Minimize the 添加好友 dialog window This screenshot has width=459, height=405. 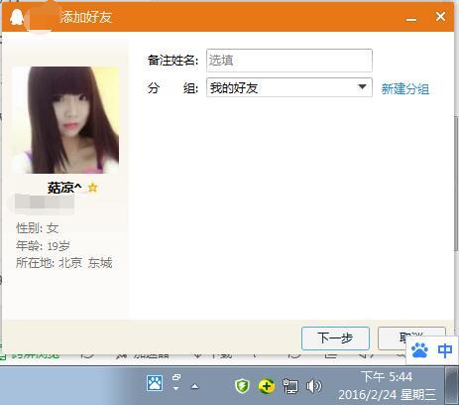pyautogui.click(x=411, y=18)
